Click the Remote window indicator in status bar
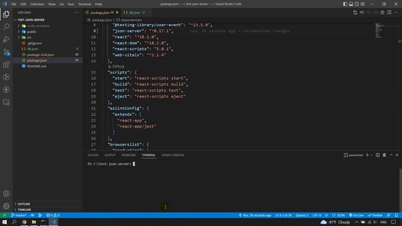This screenshot has width=402, height=226. point(4,215)
